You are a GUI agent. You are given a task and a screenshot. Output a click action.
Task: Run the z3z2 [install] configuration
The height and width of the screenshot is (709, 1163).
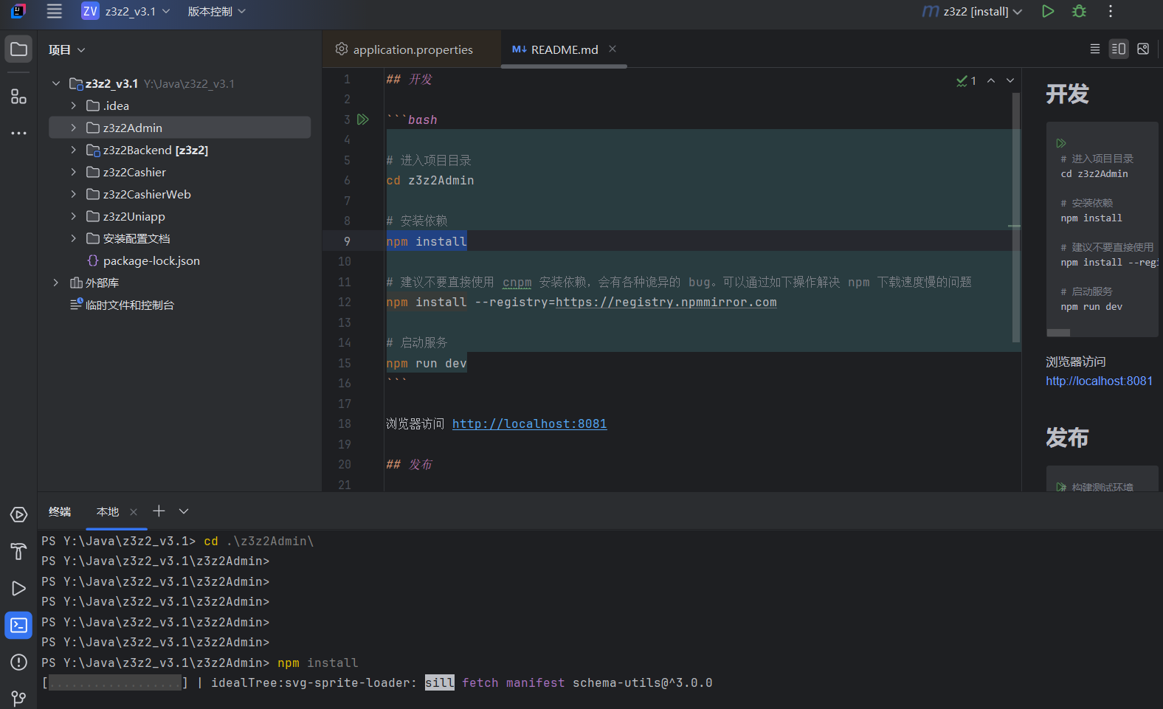pyautogui.click(x=1048, y=11)
